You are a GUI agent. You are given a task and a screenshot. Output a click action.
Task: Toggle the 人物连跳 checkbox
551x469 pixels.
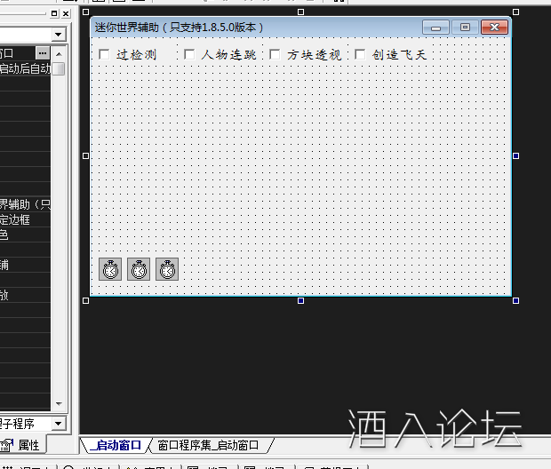pyautogui.click(x=189, y=55)
